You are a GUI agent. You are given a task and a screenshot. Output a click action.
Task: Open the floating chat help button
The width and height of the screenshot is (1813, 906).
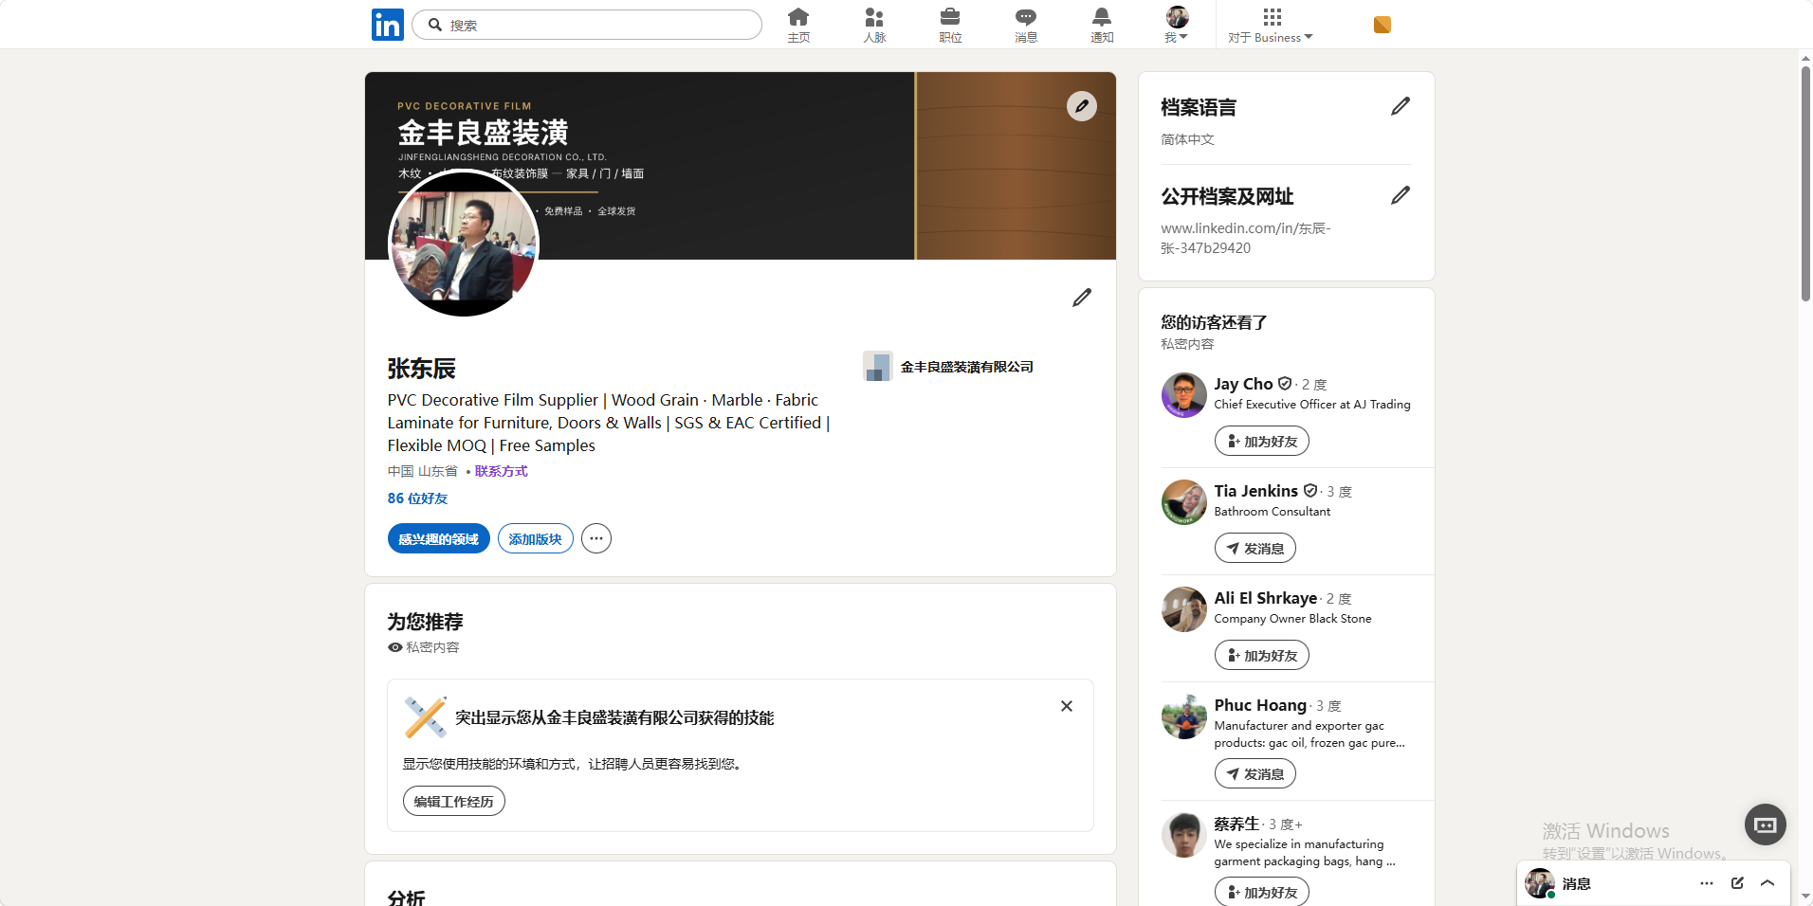1766,824
